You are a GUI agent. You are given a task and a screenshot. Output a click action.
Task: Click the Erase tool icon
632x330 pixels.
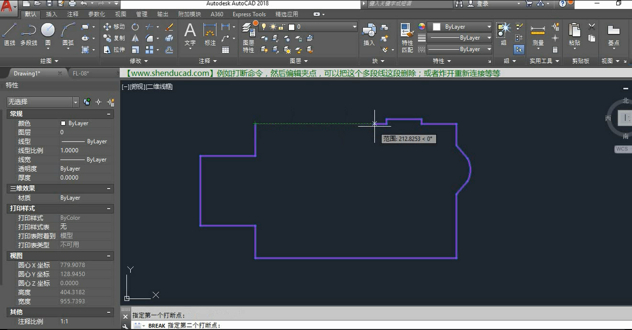tap(169, 27)
